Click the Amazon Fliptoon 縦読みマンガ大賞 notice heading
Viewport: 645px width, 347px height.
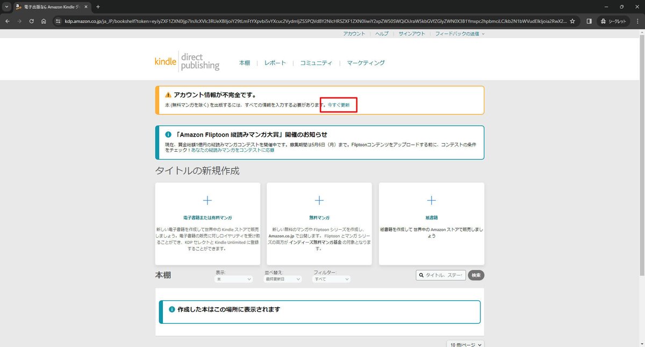[251, 134]
